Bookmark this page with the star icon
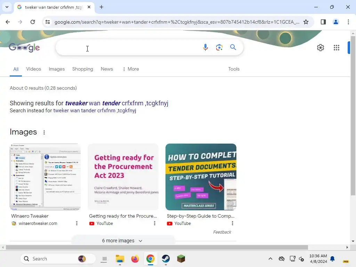The image size is (356, 267). (x=306, y=22)
